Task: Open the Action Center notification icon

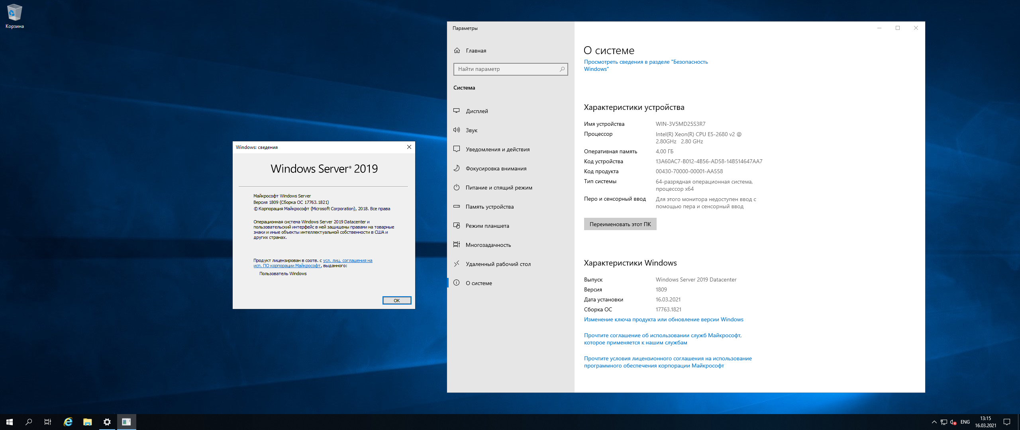Action: click(x=1007, y=422)
